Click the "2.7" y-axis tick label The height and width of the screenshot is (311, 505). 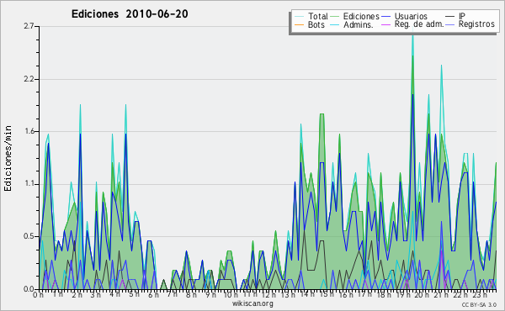(x=29, y=26)
